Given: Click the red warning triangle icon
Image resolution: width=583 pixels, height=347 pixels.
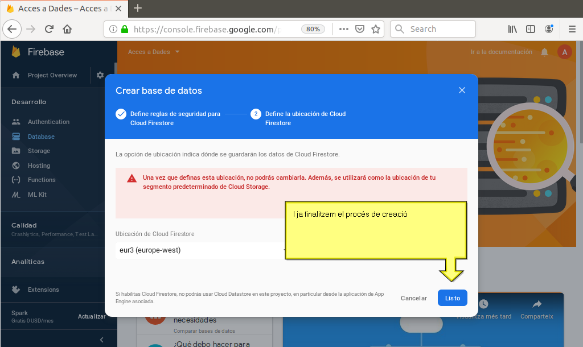Looking at the screenshot, I should pos(132,178).
